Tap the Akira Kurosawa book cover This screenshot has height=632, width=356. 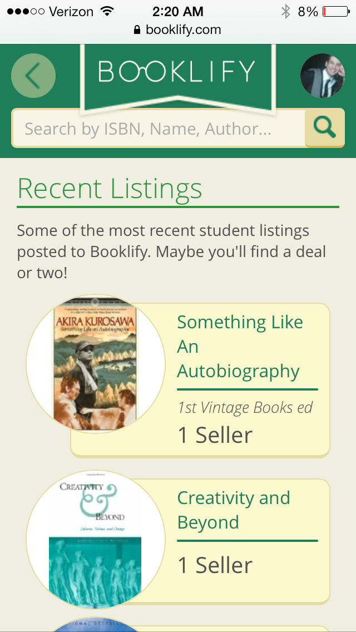(x=96, y=364)
